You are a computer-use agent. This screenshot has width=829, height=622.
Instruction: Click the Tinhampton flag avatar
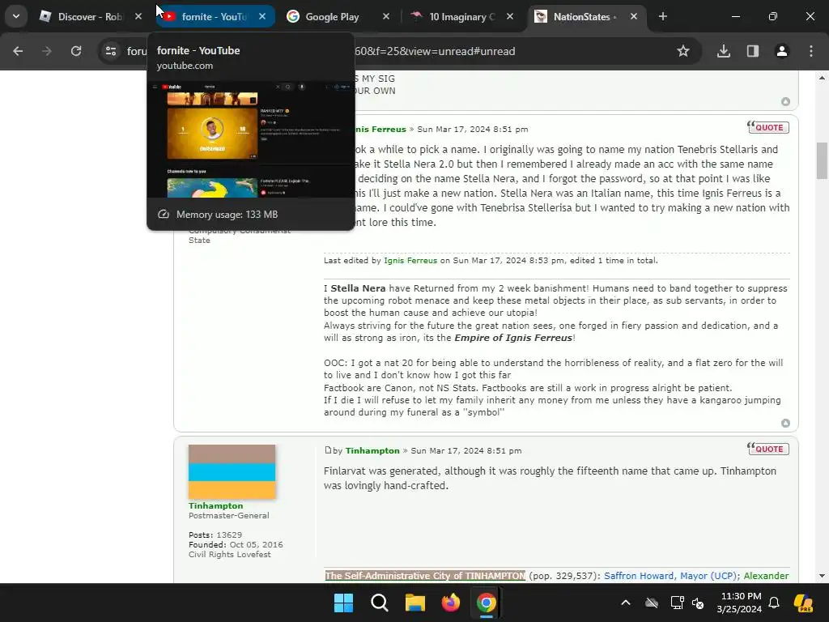coord(232,472)
